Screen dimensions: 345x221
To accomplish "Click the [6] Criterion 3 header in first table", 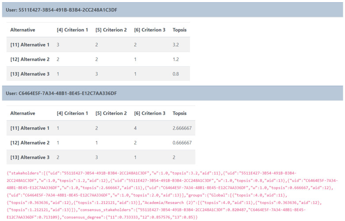I will pos(150,30).
